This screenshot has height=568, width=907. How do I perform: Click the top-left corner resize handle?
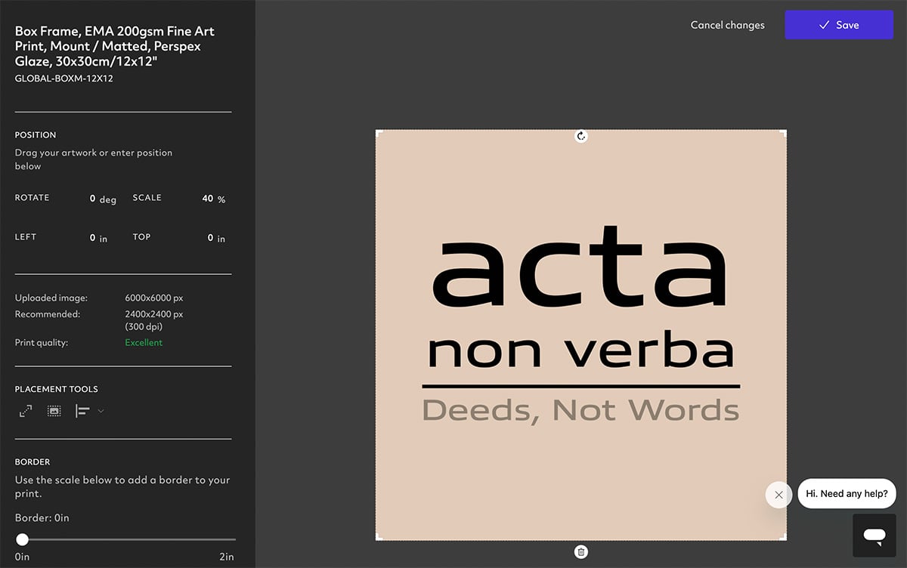coord(377,131)
